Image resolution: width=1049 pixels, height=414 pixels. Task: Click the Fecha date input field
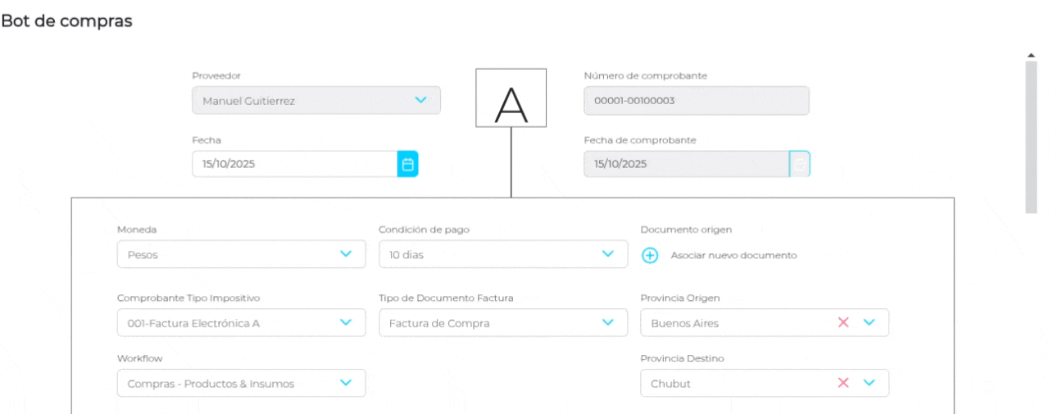click(295, 164)
